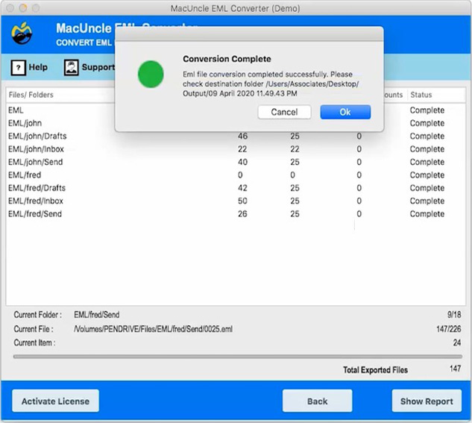Open Help via the question mark icon
Viewport: 472px width, 423px height.
pyautogui.click(x=18, y=67)
